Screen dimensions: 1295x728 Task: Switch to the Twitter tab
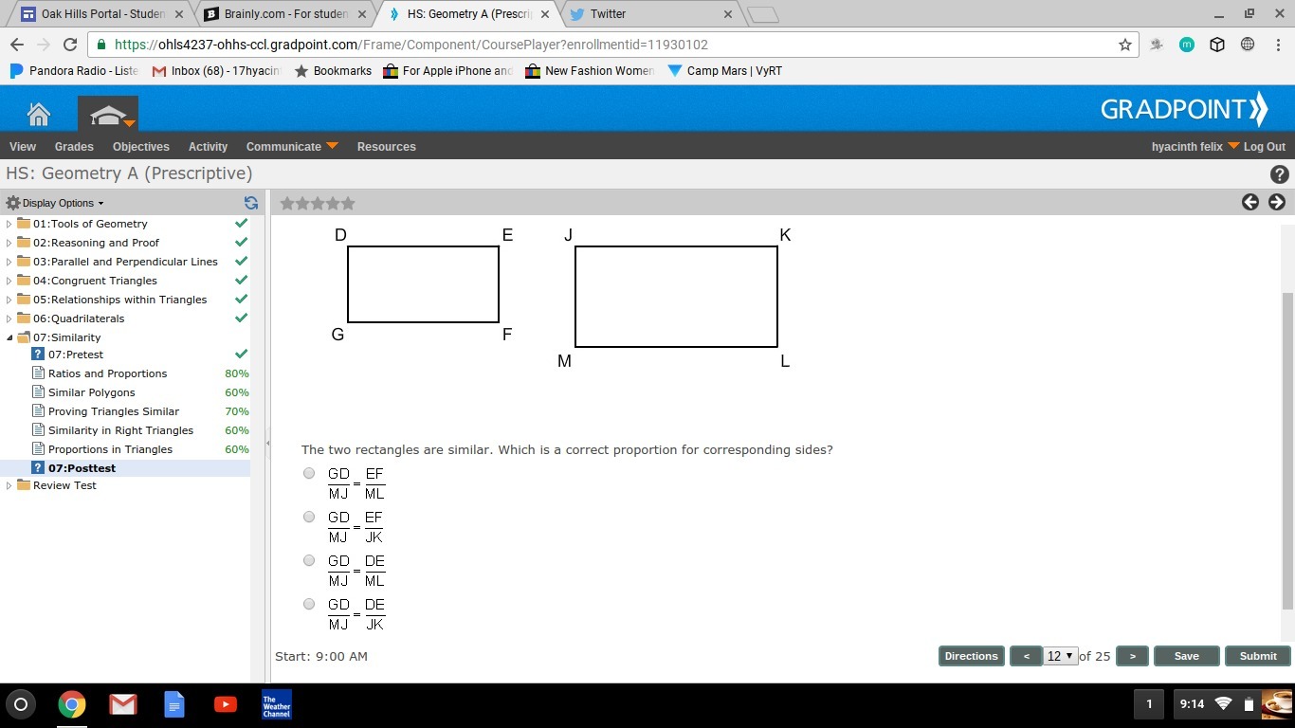pos(650,14)
